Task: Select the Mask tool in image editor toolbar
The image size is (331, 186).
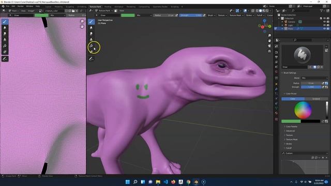Action: click(x=5, y=52)
